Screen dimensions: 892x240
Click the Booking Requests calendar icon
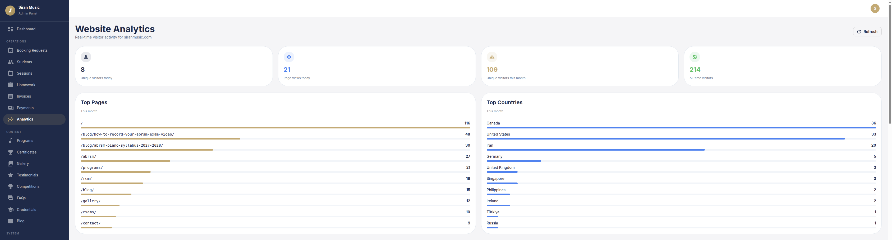[x=11, y=50]
